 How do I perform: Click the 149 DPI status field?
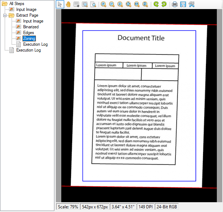[145, 207]
